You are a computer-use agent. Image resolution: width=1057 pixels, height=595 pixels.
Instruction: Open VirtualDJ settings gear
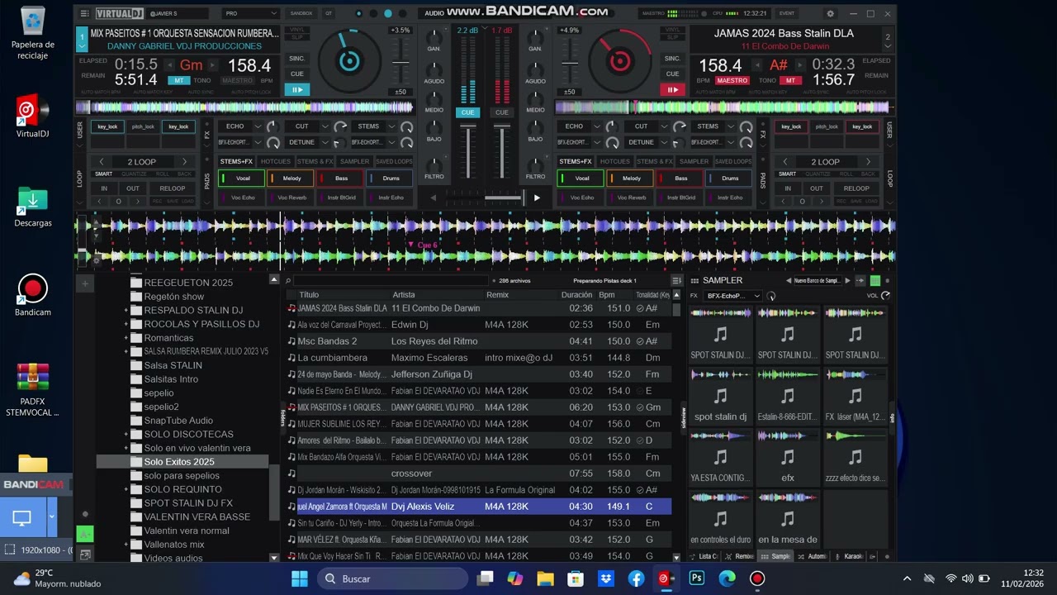point(830,13)
